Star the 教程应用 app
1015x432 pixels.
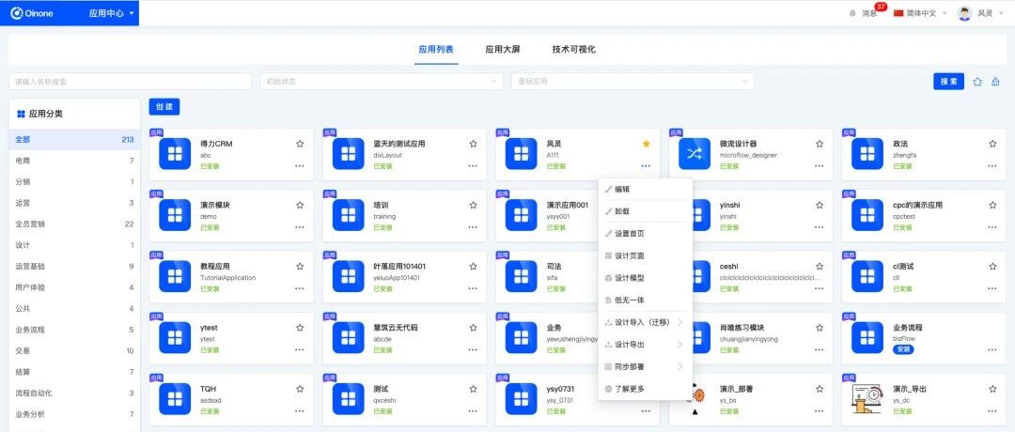click(300, 267)
